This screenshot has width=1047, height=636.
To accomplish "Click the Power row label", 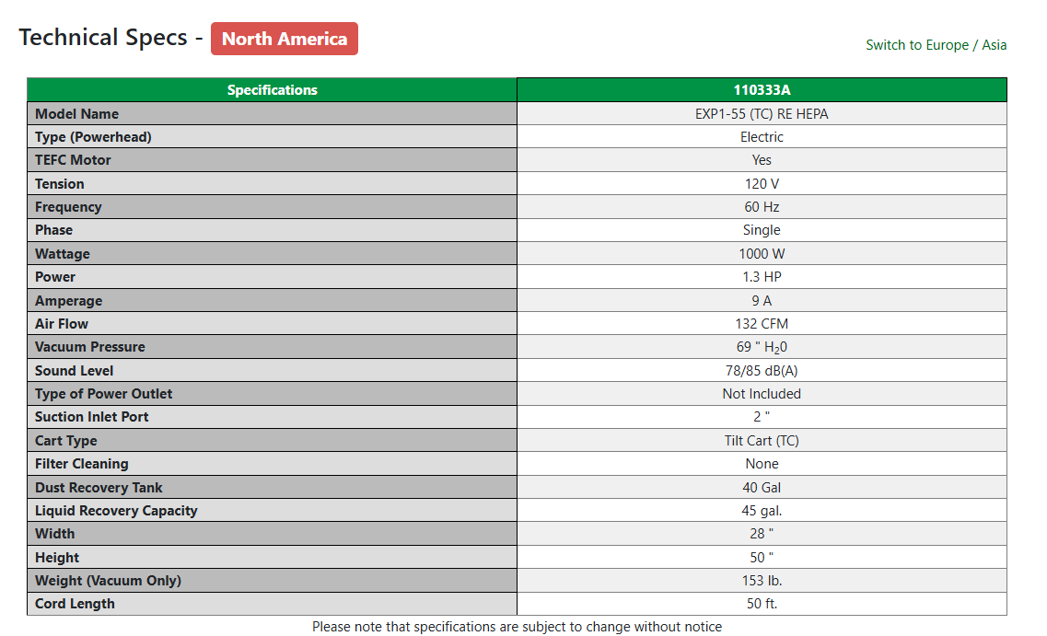I will [x=54, y=277].
